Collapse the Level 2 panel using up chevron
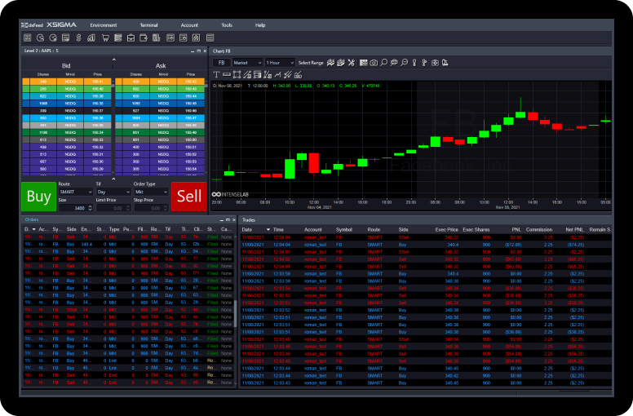 (113, 60)
